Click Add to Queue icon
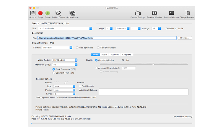This screenshot has height=133, width=223. coord(58,13)
